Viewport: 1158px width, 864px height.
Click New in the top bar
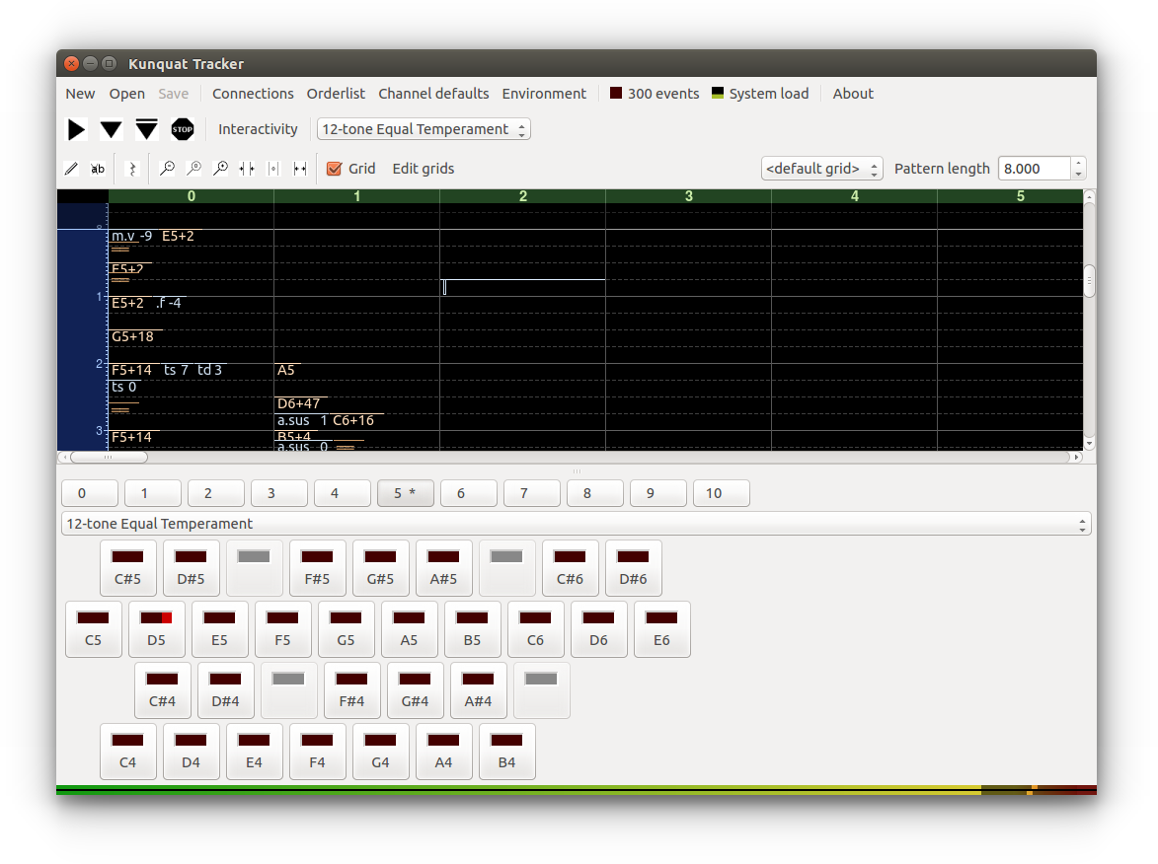(80, 94)
